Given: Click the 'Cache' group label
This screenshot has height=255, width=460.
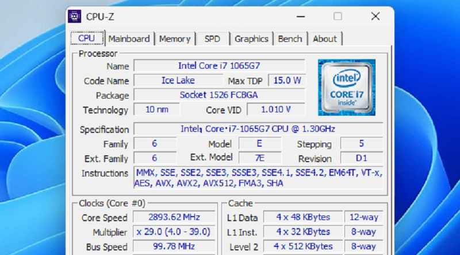Looking at the screenshot, I should click(240, 203).
